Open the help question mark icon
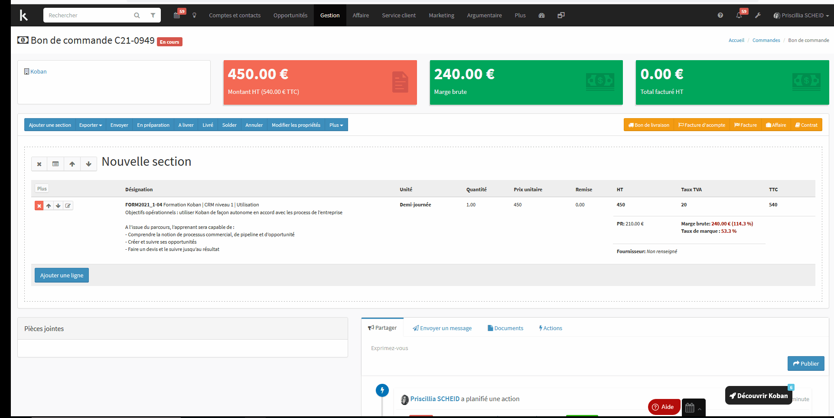 720,15
